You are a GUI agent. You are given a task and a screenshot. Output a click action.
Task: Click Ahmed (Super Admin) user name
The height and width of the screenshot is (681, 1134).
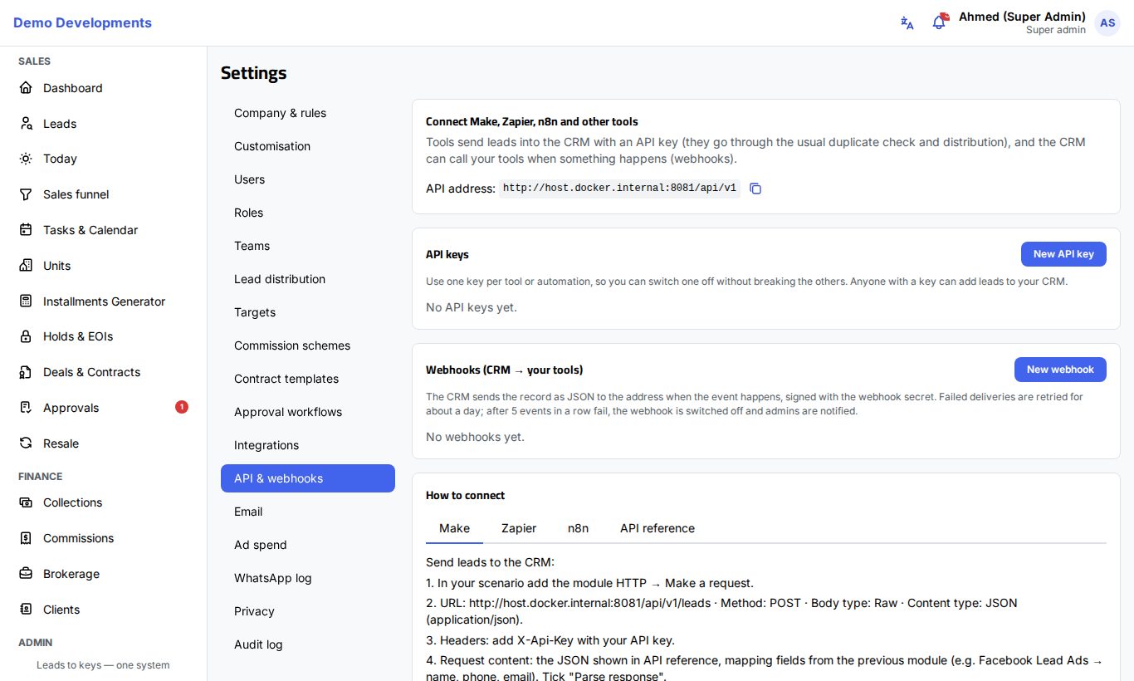pyautogui.click(x=1022, y=17)
